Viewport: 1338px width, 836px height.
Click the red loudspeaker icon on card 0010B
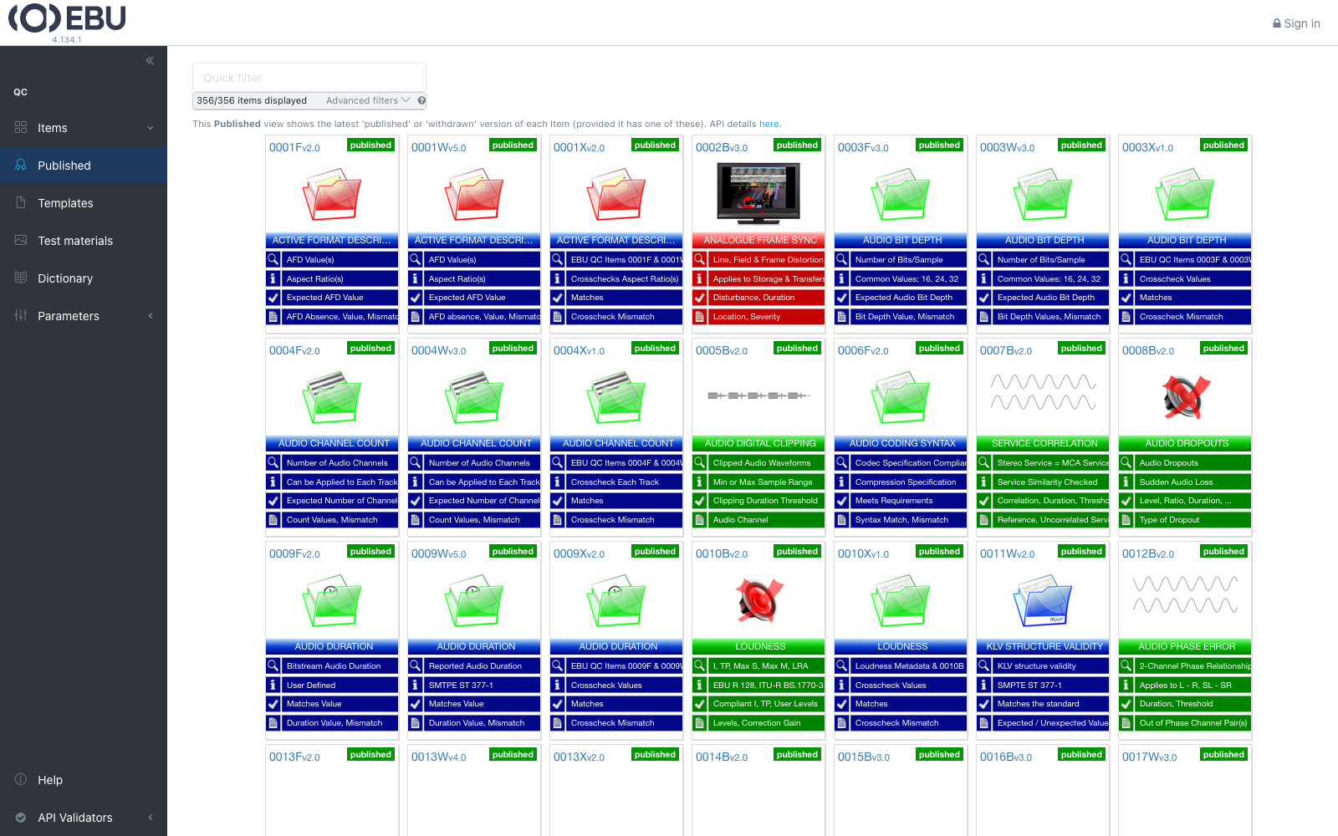759,599
